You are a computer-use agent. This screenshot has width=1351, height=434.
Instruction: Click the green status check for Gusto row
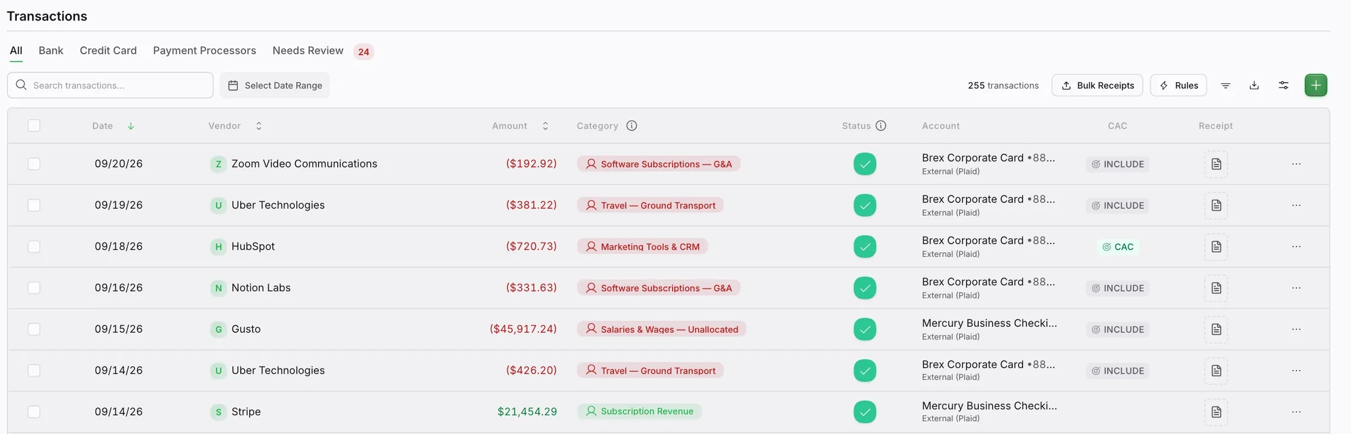865,329
